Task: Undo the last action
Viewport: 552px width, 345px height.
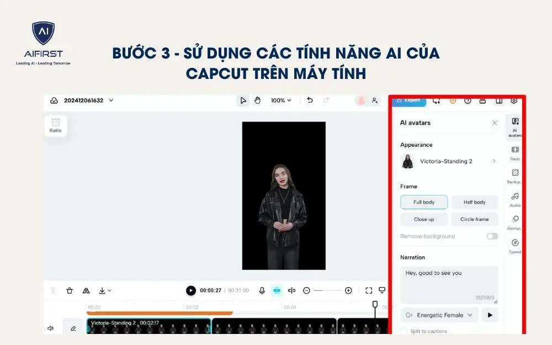Action: 310,100
